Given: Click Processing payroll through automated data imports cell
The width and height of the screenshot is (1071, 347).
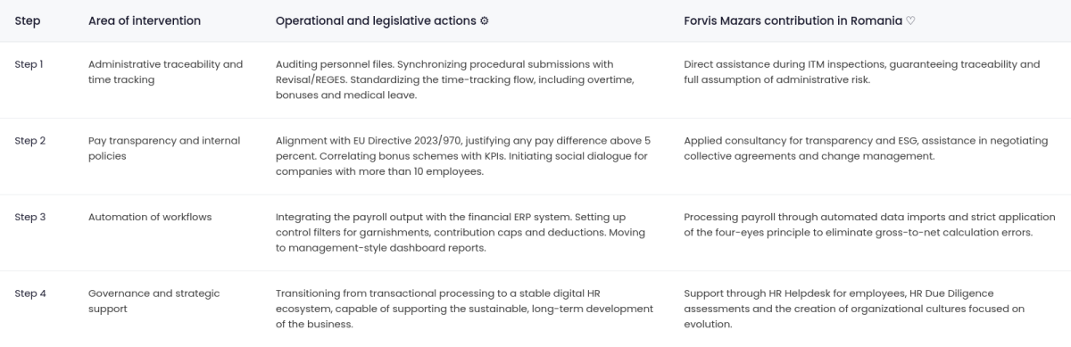Looking at the screenshot, I should pyautogui.click(x=870, y=232).
